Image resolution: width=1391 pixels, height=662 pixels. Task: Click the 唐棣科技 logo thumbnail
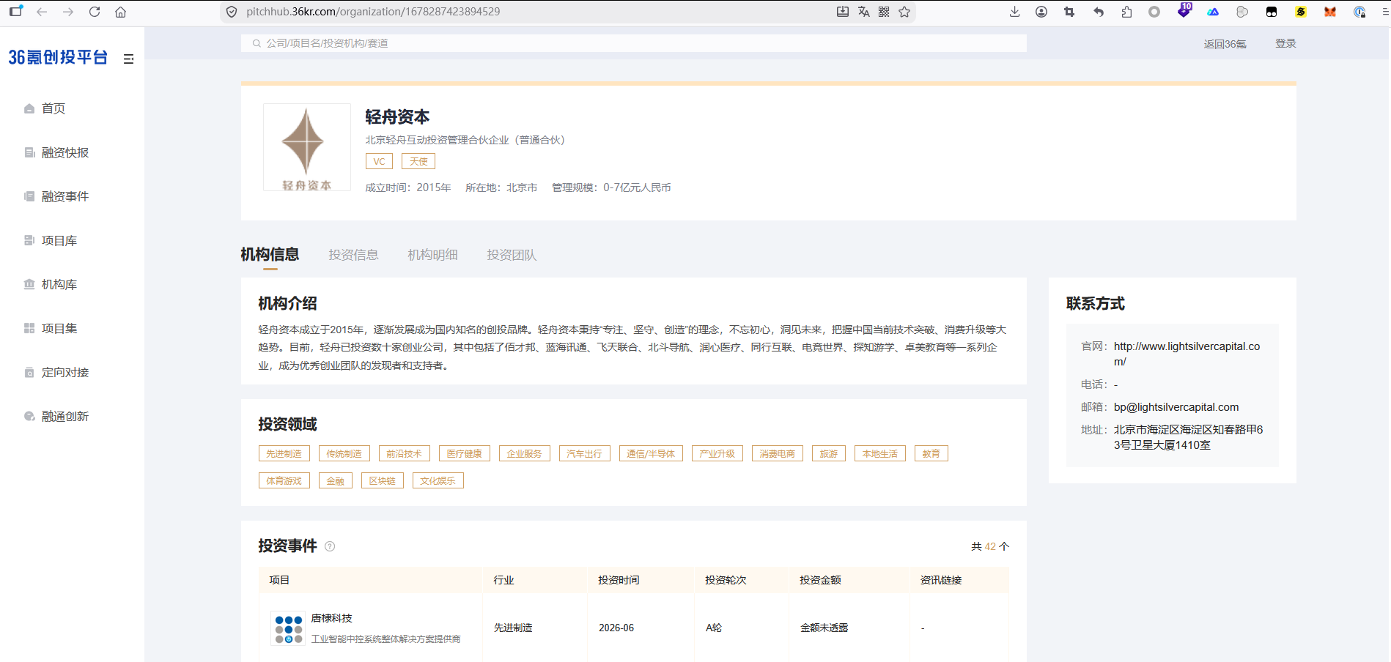coord(288,628)
